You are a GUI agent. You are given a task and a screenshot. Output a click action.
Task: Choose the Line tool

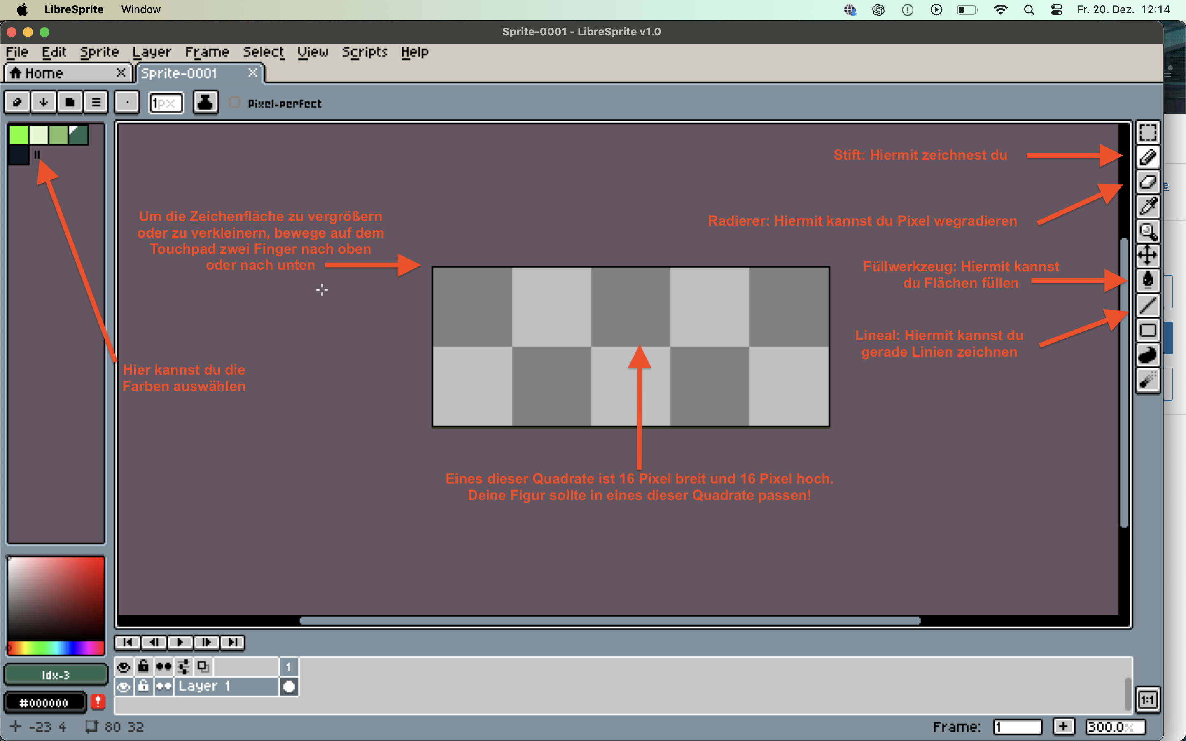[x=1147, y=305]
